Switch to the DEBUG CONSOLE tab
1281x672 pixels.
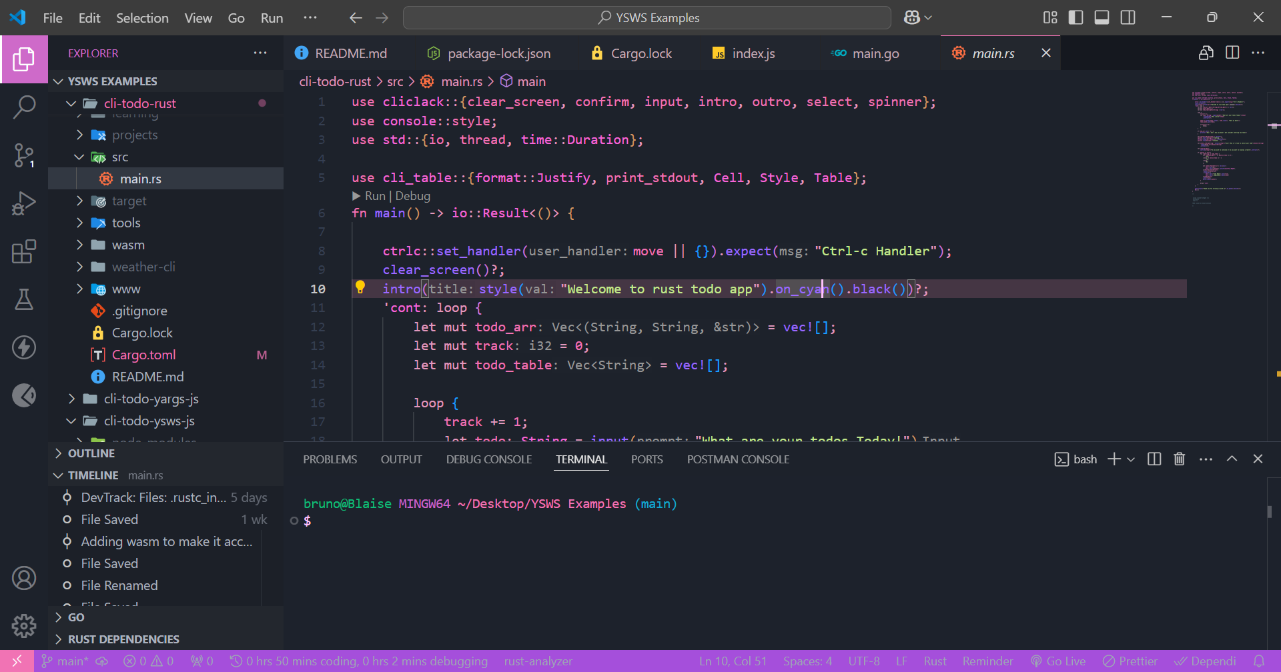tap(489, 459)
